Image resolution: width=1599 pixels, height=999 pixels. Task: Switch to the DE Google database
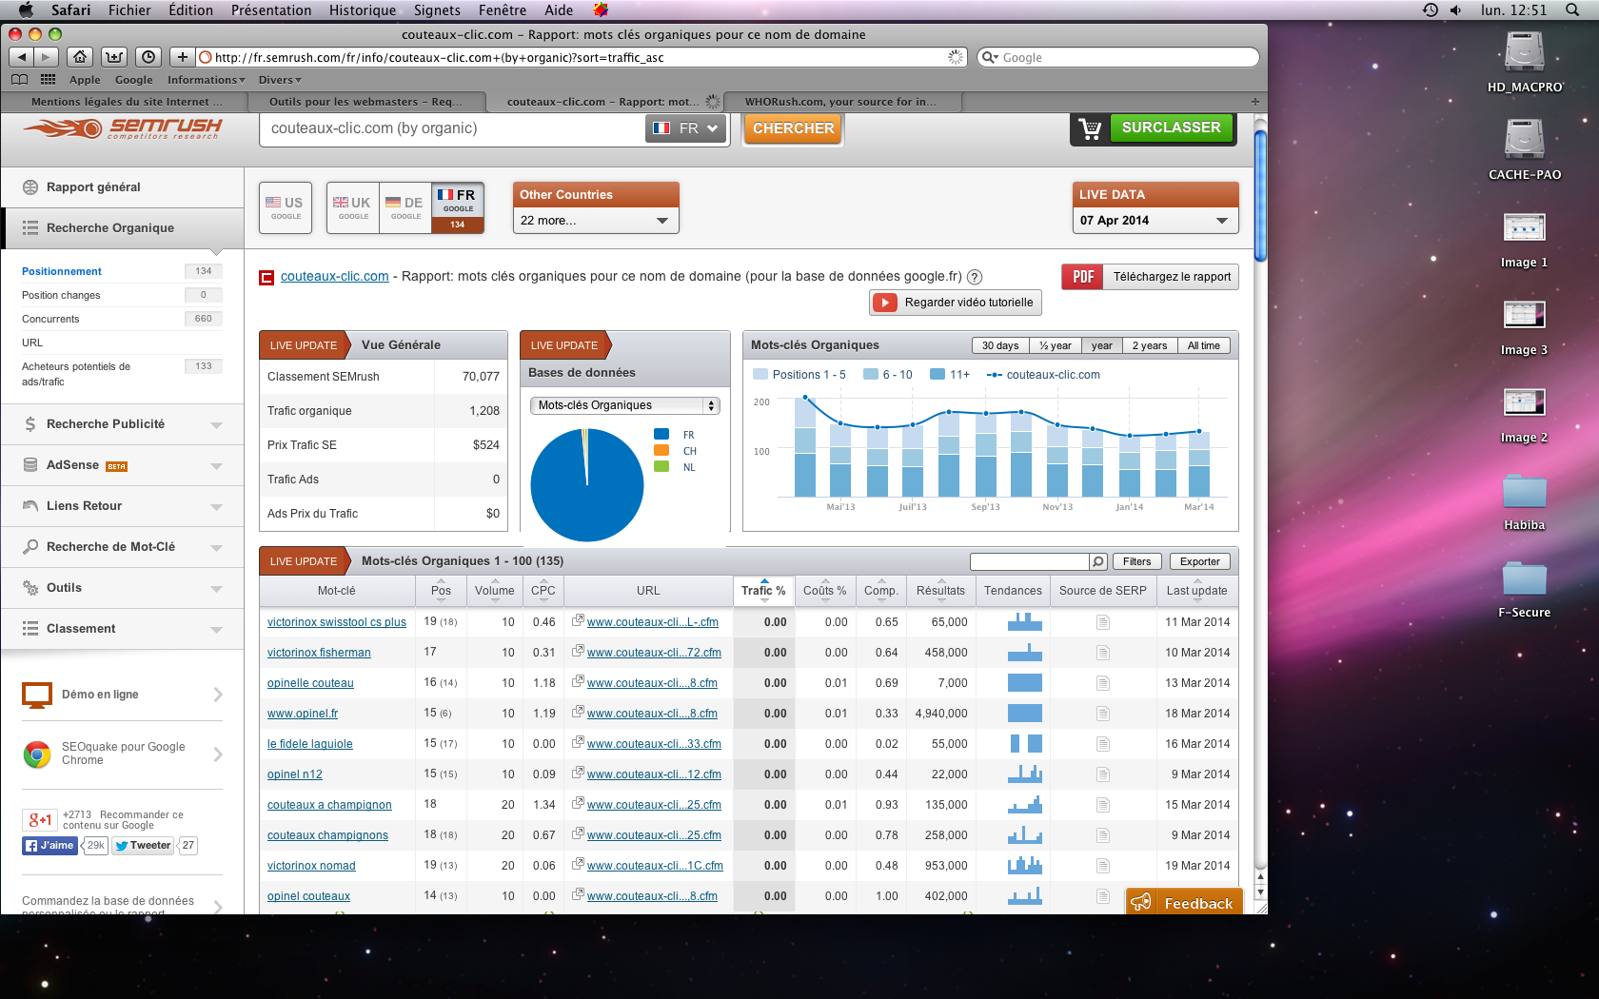click(405, 207)
